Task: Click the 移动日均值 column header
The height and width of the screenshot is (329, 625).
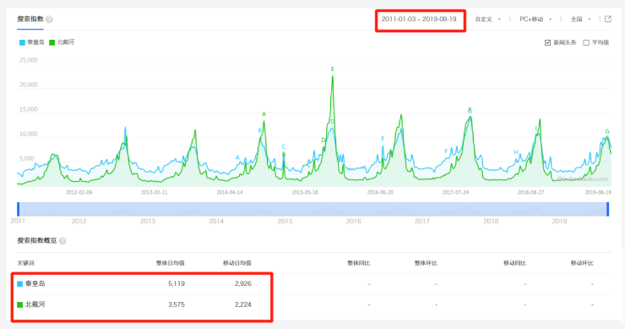Action: 237,263
